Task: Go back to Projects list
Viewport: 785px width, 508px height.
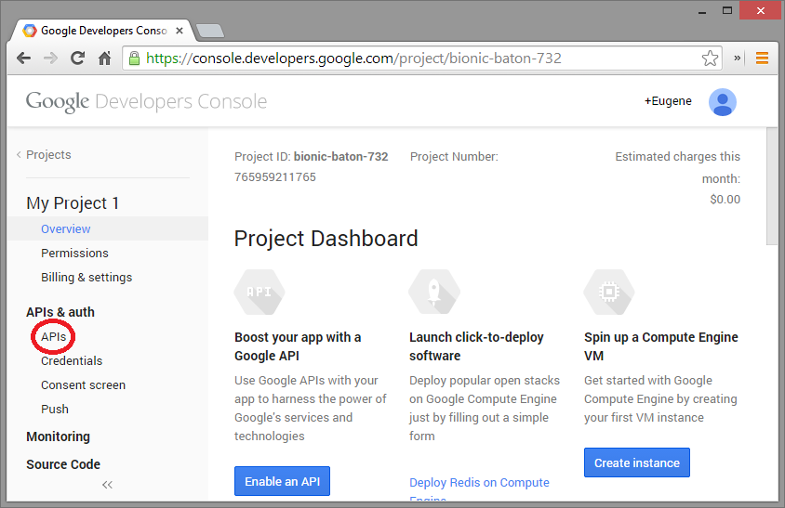Action: coord(44,154)
